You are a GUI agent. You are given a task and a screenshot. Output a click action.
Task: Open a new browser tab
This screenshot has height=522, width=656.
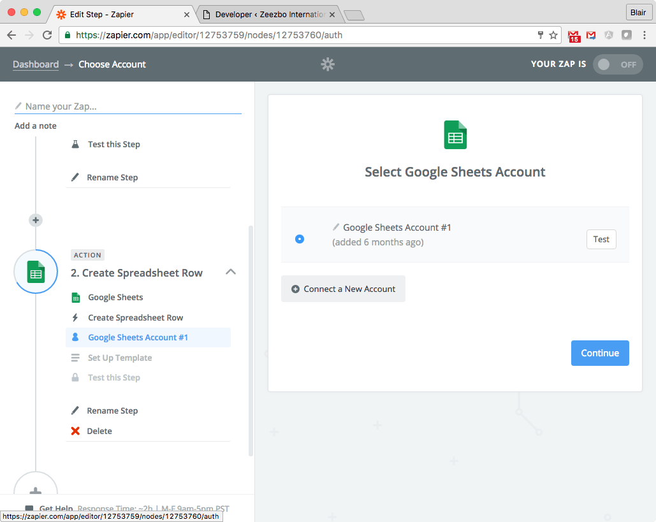354,15
